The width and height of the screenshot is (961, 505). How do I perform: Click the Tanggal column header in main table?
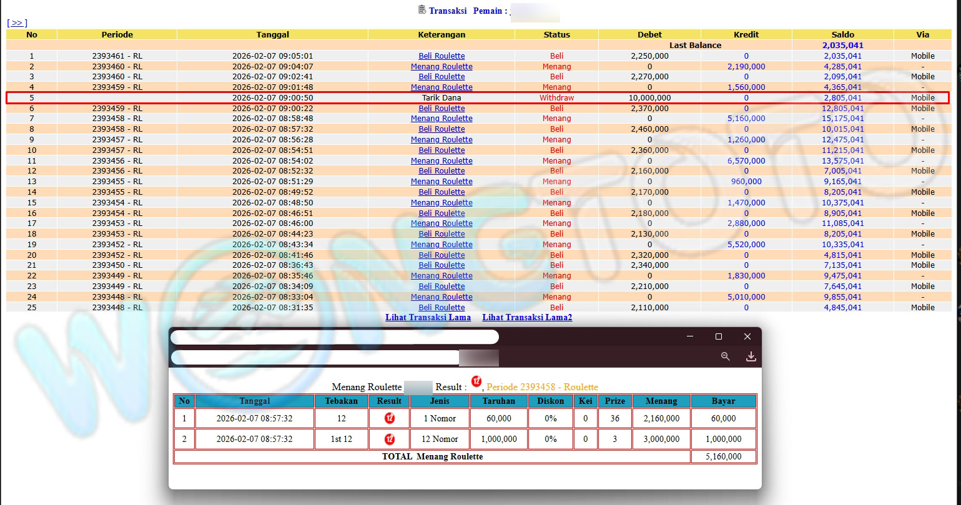click(x=272, y=35)
